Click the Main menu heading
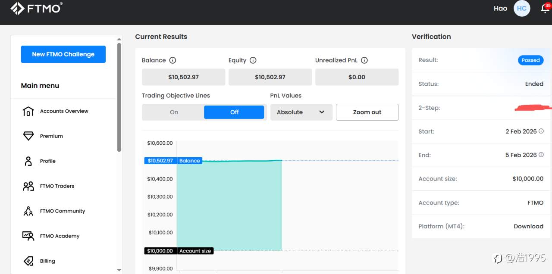This screenshot has height=274, width=552. (40, 85)
